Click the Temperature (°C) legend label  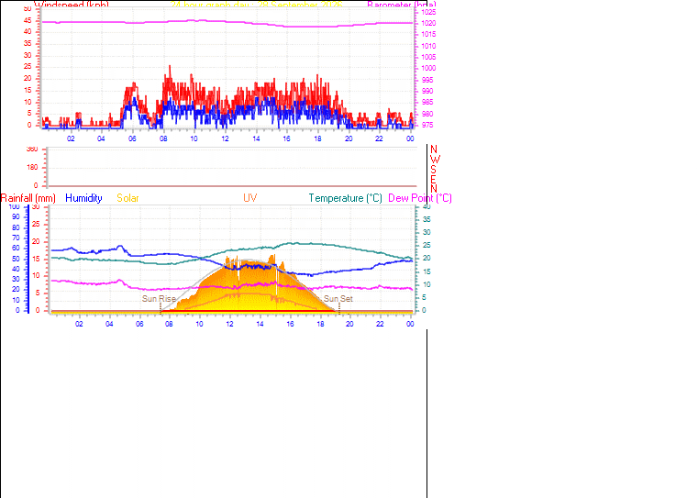pyautogui.click(x=346, y=198)
